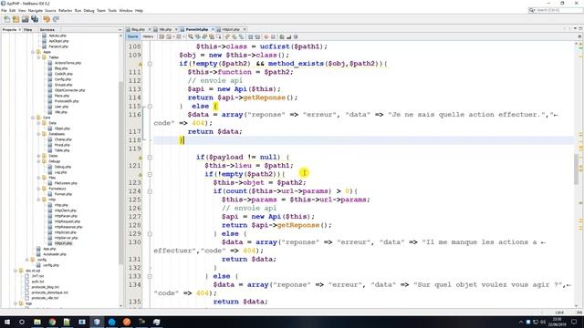Click line number 119 in editor gutter

tap(134, 149)
